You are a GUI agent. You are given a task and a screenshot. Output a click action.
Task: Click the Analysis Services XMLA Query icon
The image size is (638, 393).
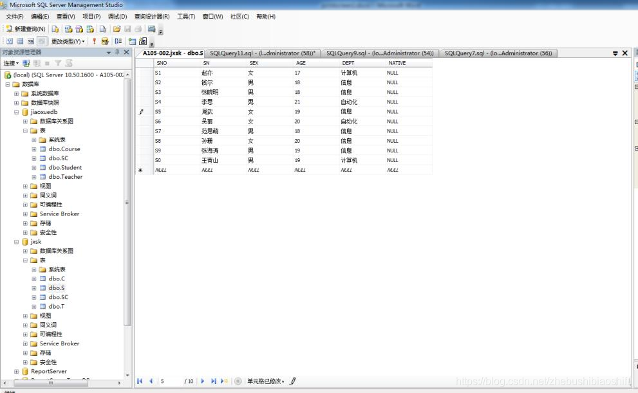[x=90, y=29]
